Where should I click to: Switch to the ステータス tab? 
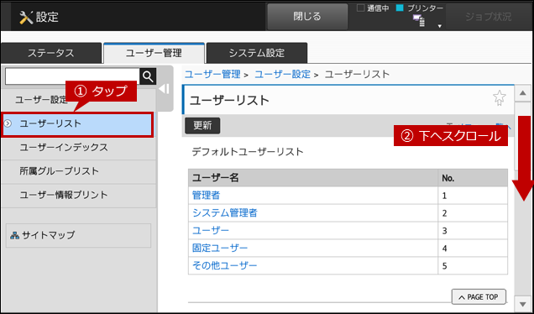tap(51, 53)
